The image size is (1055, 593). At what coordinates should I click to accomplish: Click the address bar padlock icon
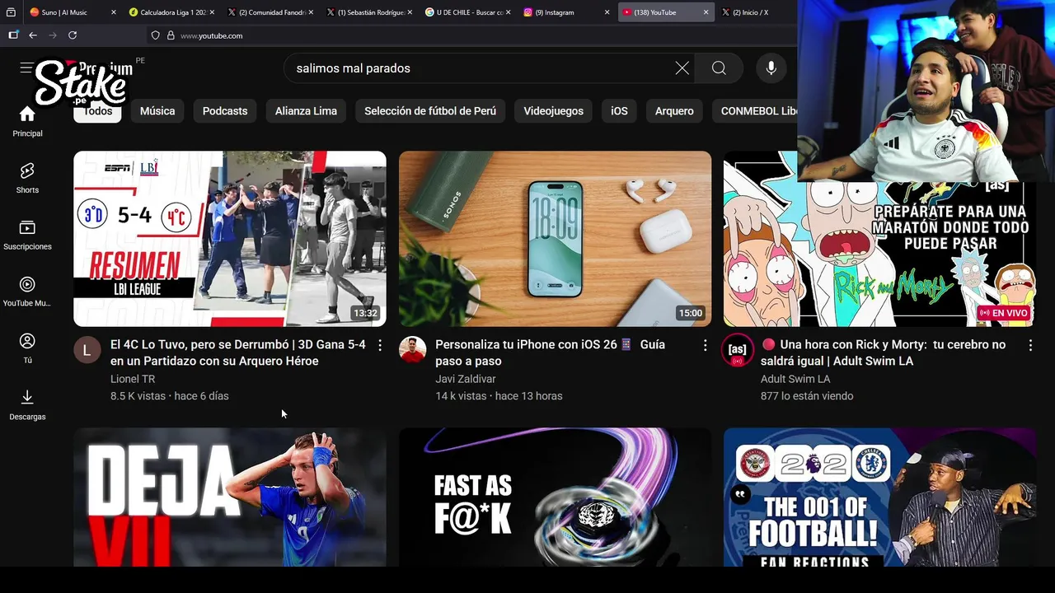coord(171,35)
